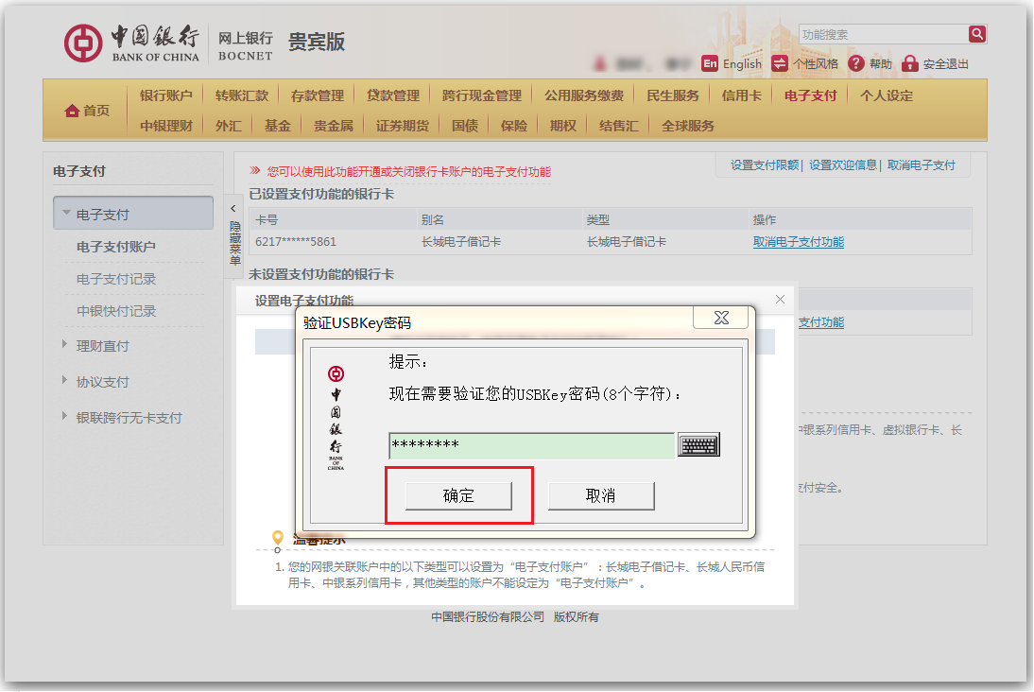This screenshot has height=692, width=1034.
Task: Click the 个性风格 style icon
Action: tap(780, 63)
